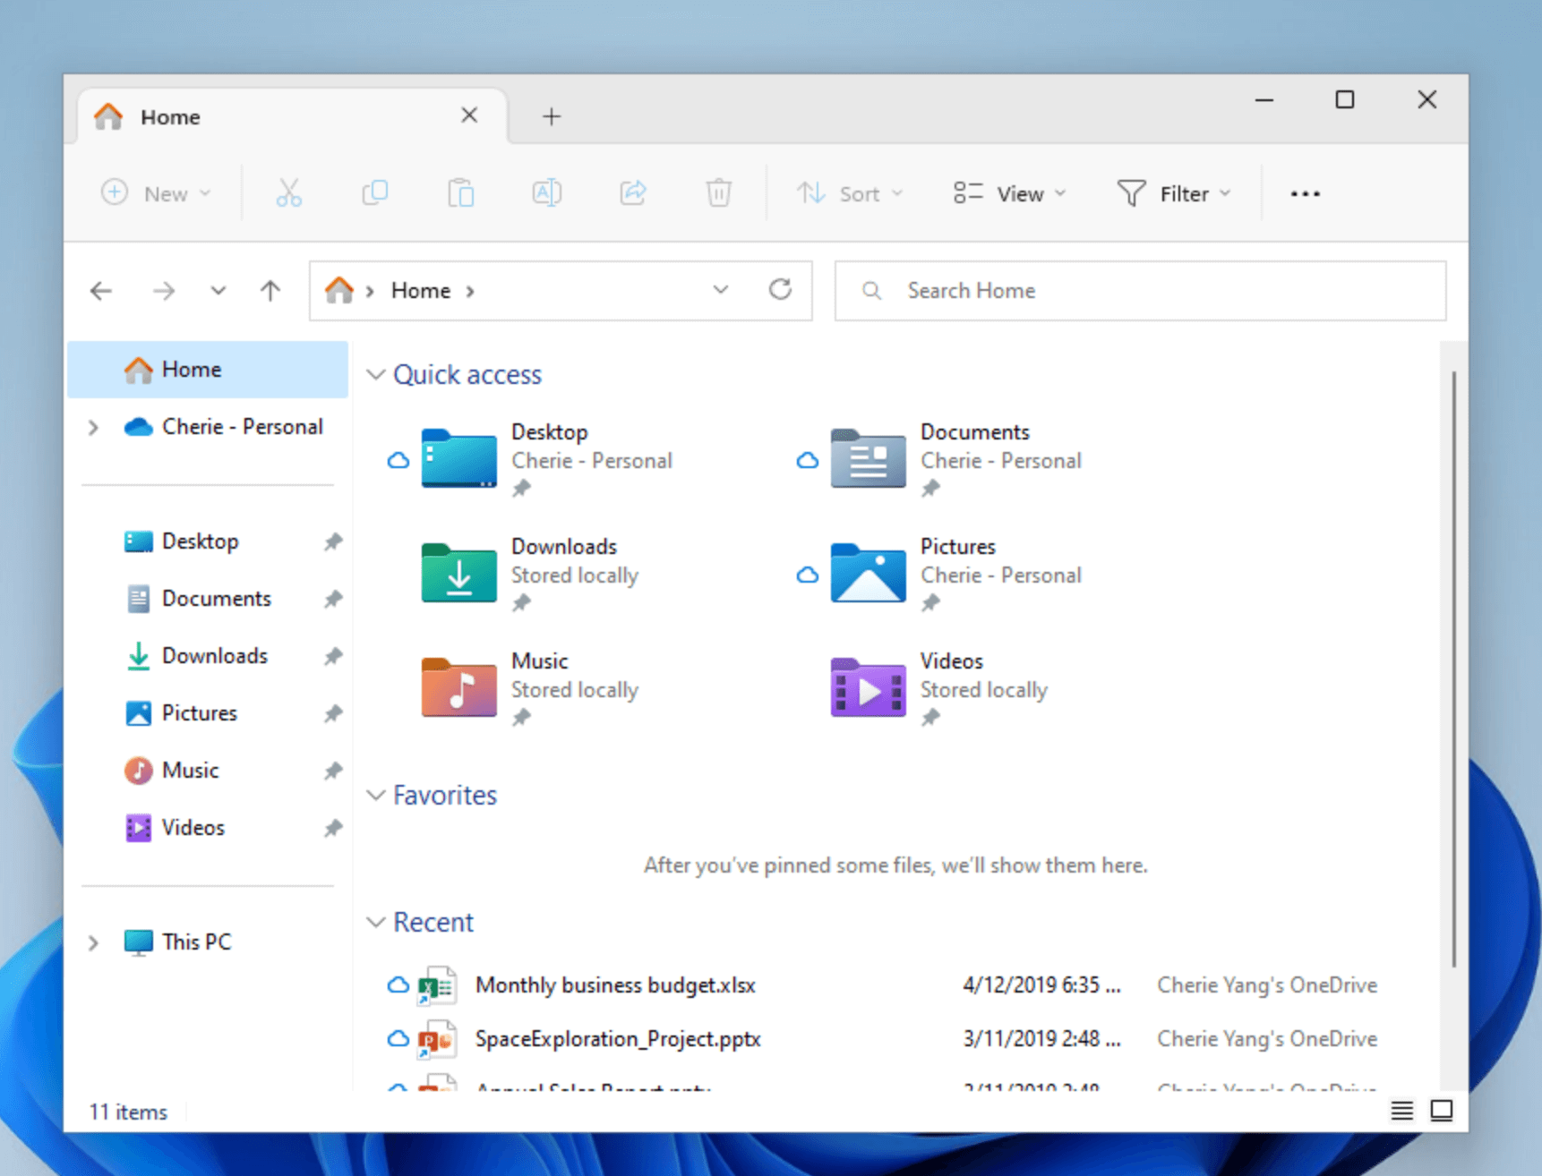Collapse the Quick access section
The image size is (1542, 1176).
(x=375, y=374)
